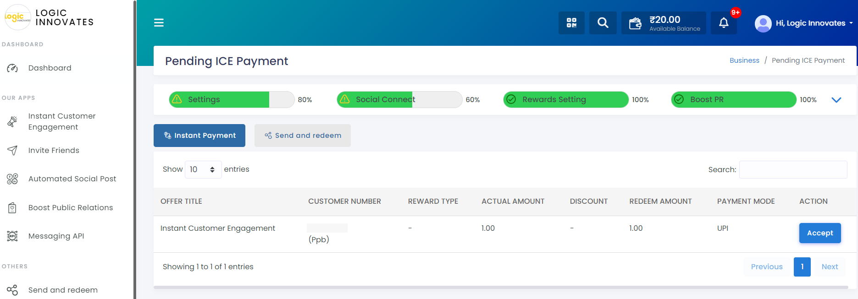Open Boost Public Relations menu item
This screenshot has height=299, width=858.
coord(71,208)
